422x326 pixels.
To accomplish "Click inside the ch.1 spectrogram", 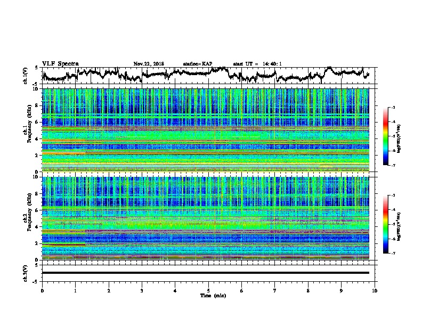I will click(x=206, y=130).
